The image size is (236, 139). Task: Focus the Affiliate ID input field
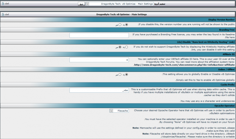click(99, 60)
